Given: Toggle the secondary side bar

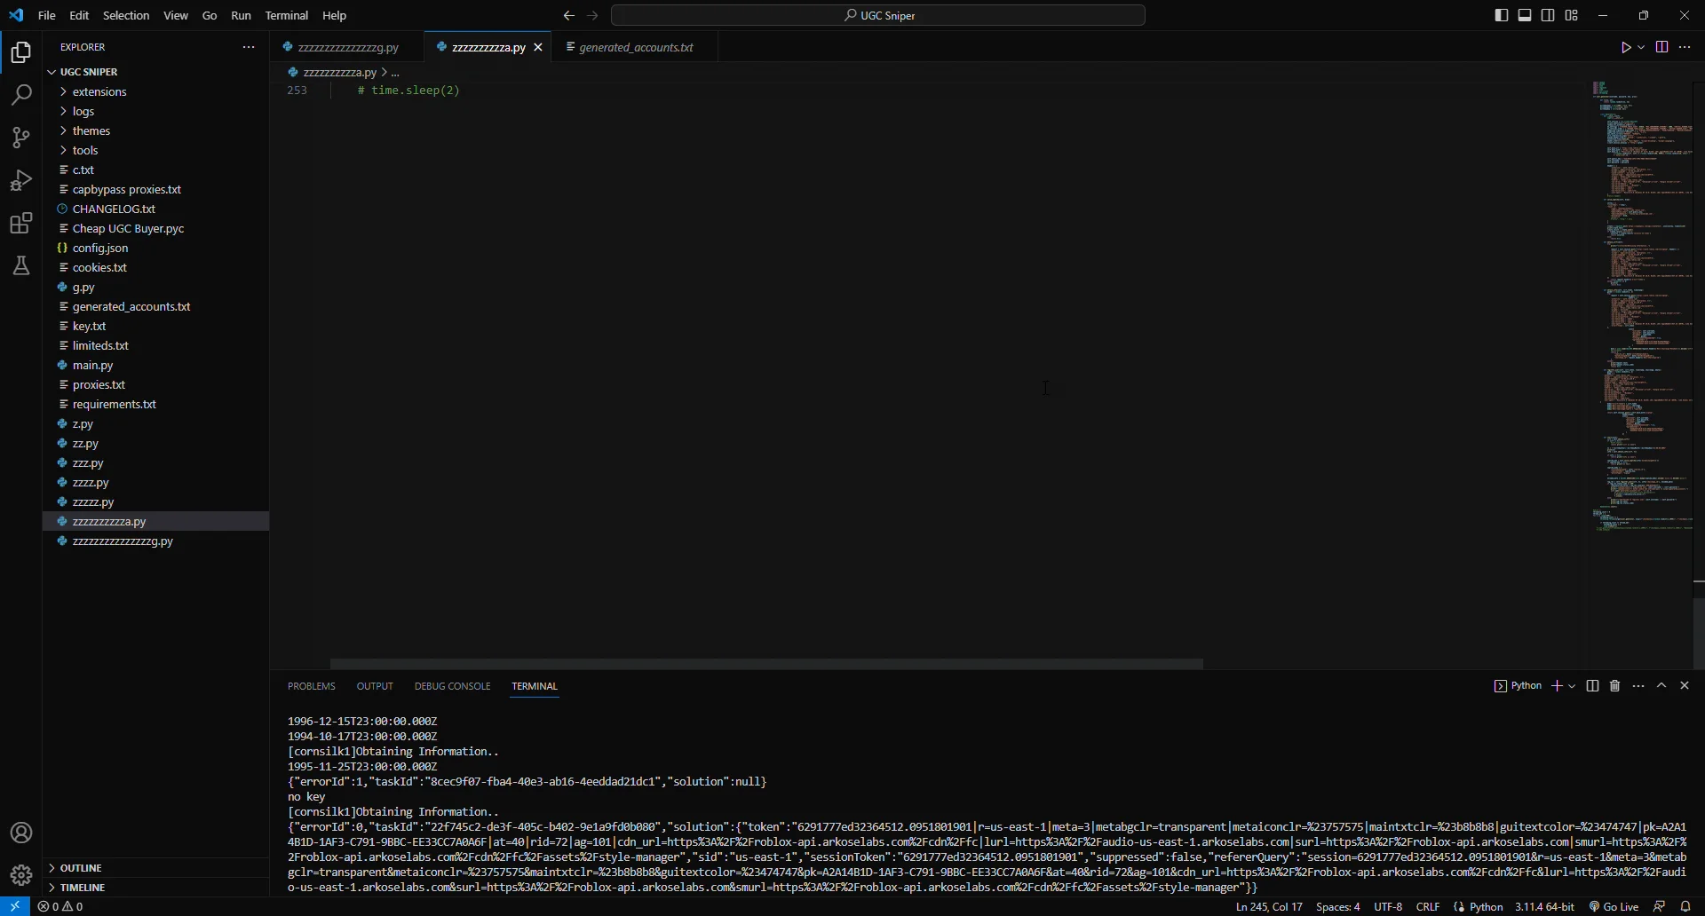Looking at the screenshot, I should (x=1548, y=15).
